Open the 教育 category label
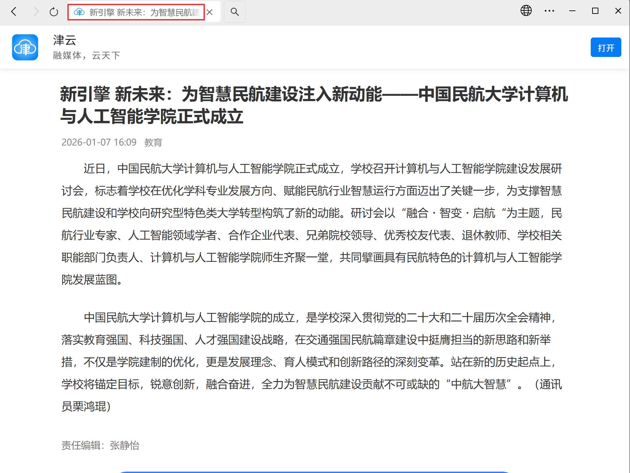The height and width of the screenshot is (473, 630). (x=153, y=142)
